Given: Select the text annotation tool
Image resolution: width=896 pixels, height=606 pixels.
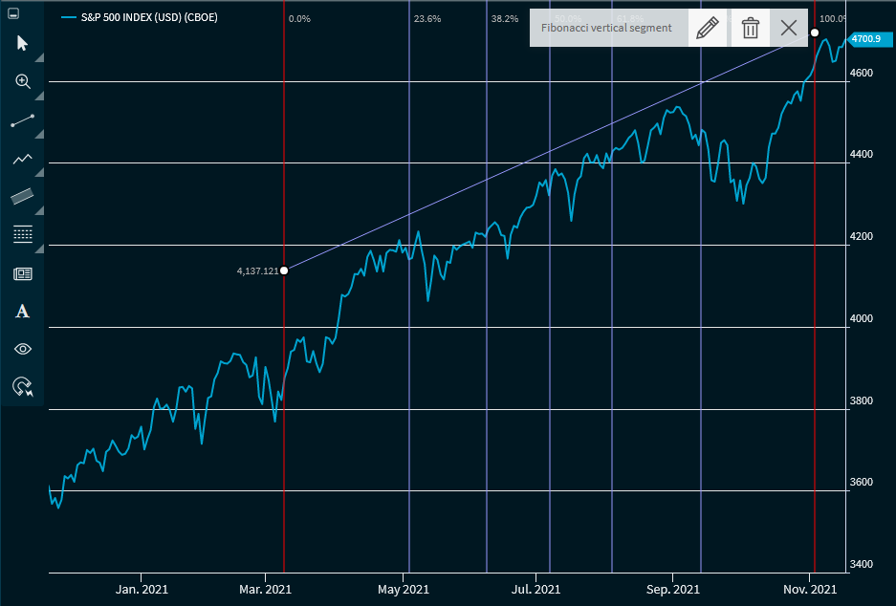Looking at the screenshot, I should point(23,311).
